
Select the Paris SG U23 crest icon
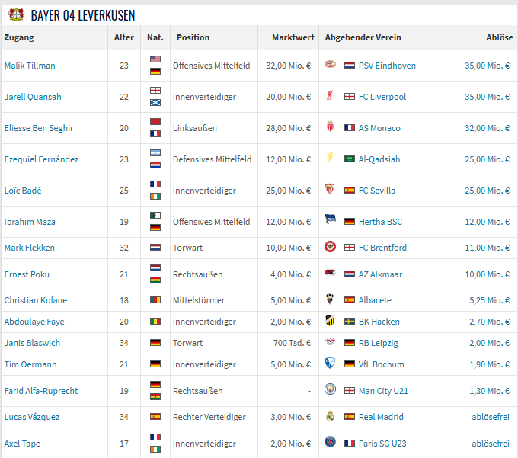(330, 442)
